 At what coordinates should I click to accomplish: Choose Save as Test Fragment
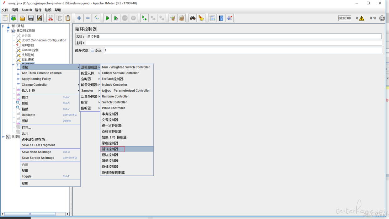point(50,145)
